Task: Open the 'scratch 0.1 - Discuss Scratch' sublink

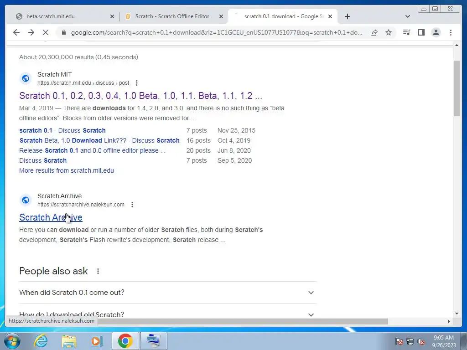Action: point(62,130)
